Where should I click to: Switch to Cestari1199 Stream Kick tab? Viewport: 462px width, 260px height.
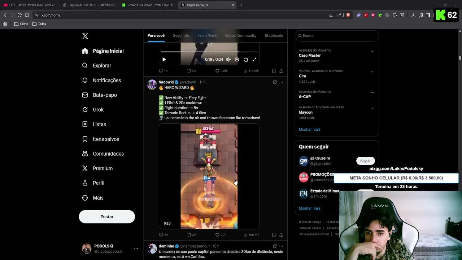pyautogui.click(x=148, y=5)
